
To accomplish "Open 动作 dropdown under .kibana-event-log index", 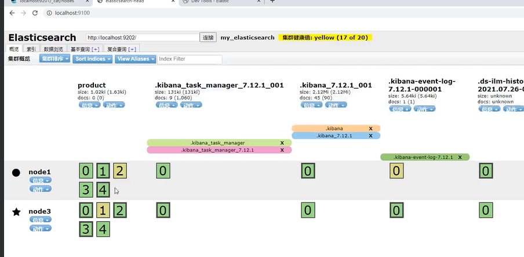I will 424,109.
